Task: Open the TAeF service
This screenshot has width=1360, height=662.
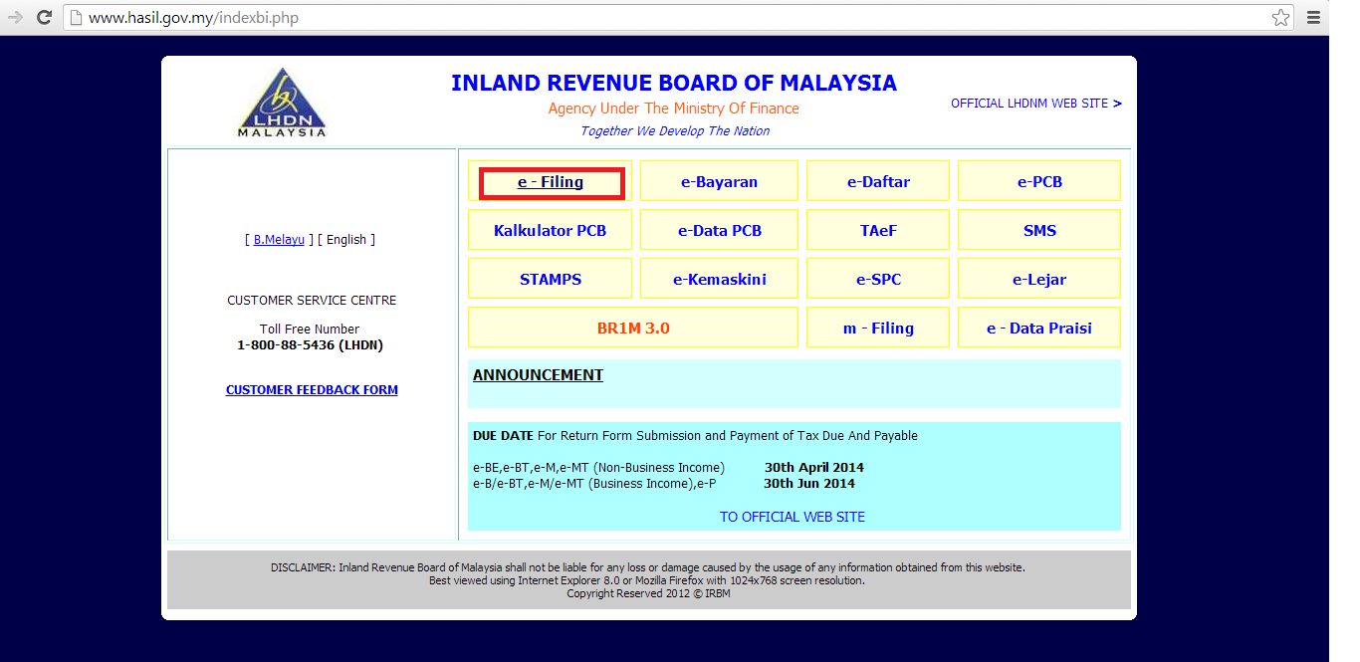Action: click(878, 230)
